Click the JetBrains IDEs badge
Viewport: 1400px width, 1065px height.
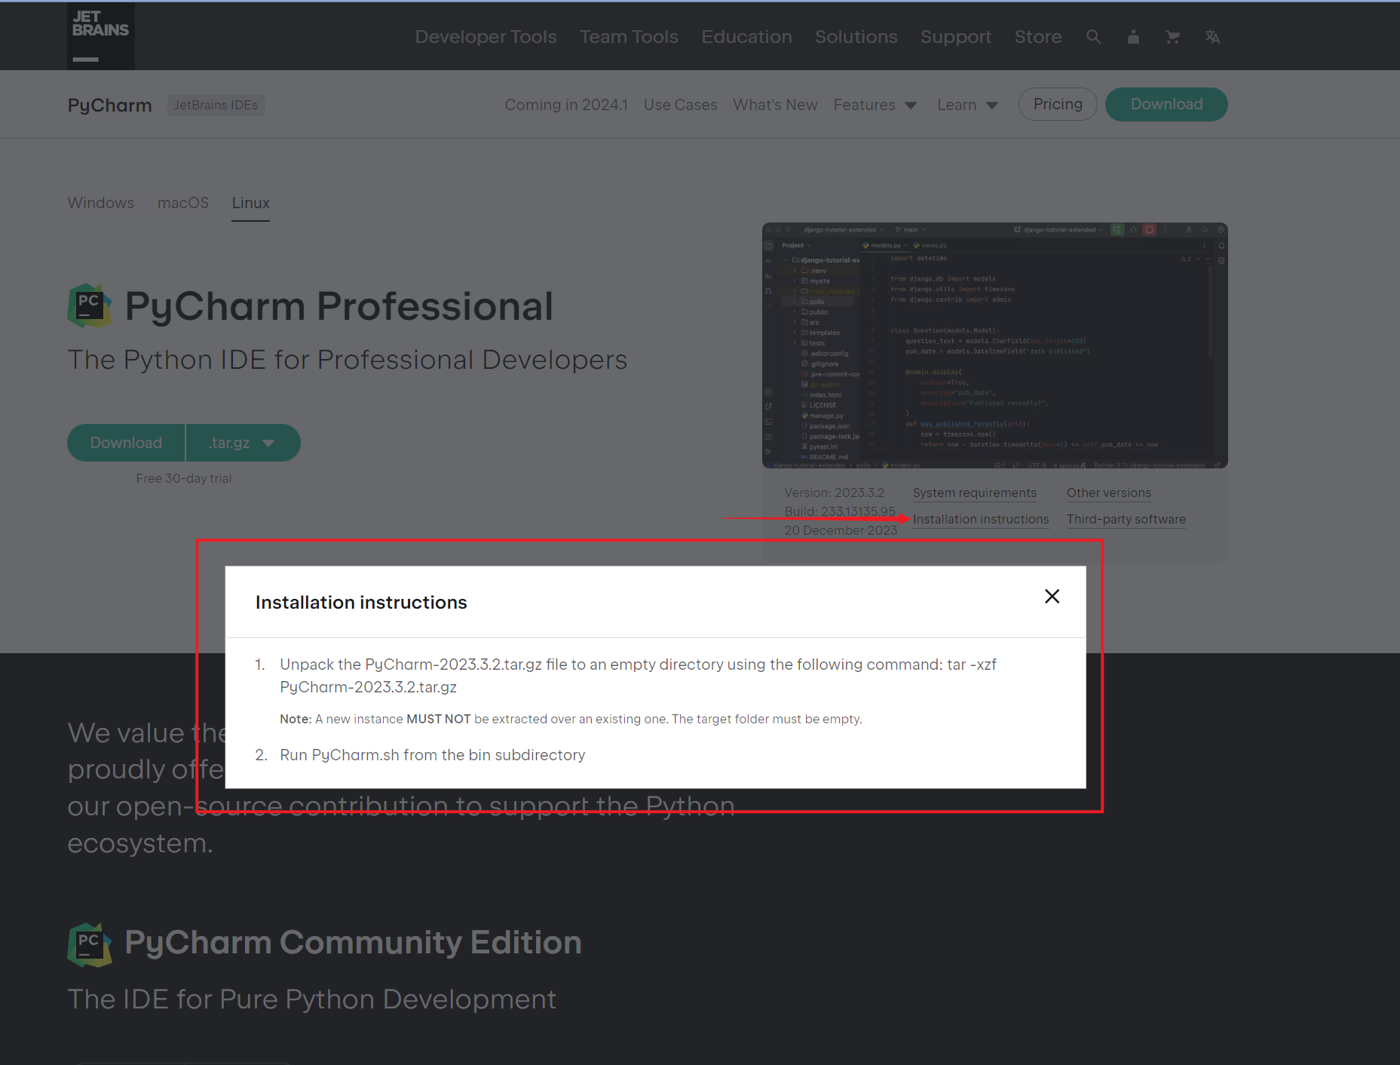pos(216,105)
